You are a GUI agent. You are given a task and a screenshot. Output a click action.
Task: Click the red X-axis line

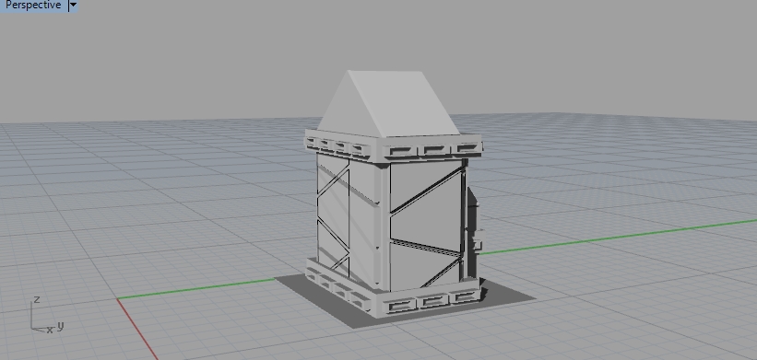tap(137, 329)
